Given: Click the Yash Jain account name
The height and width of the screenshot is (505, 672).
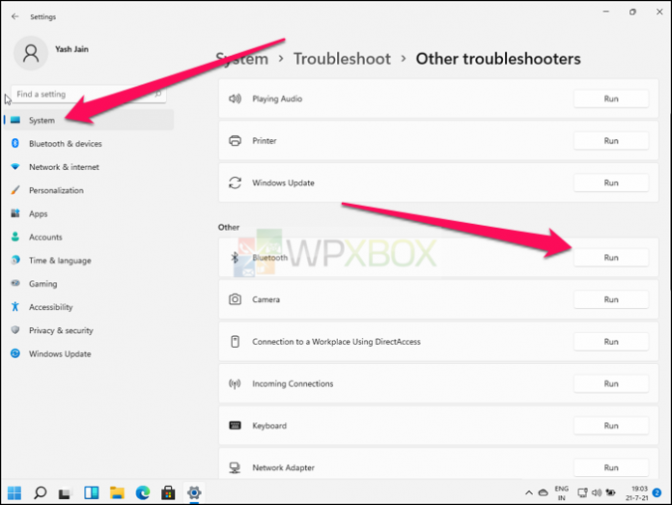Looking at the screenshot, I should click(x=71, y=49).
